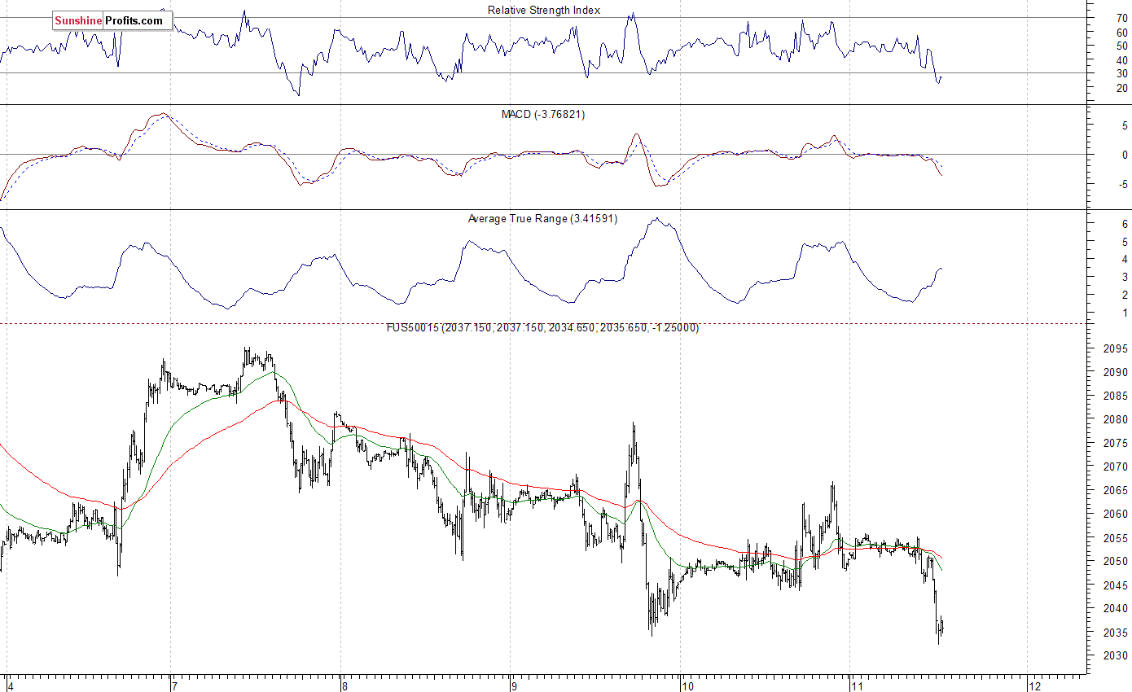Click RSI axis value 50
Image resolution: width=1132 pixels, height=692 pixels.
(1121, 46)
